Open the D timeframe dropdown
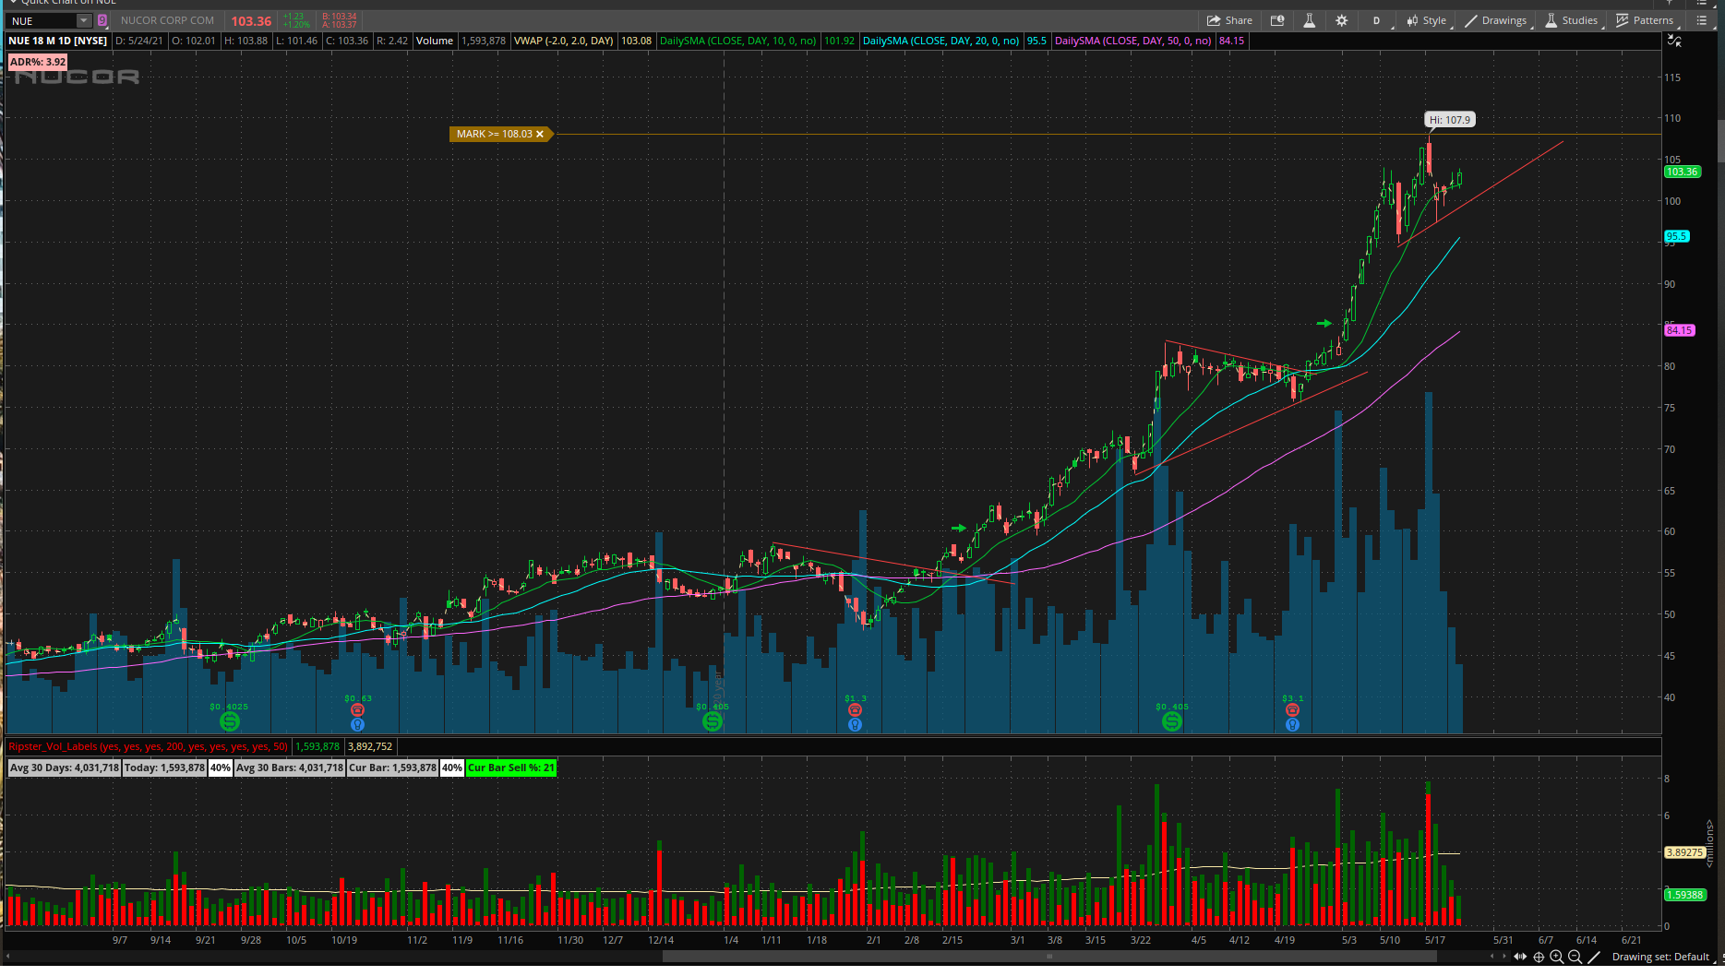Viewport: 1725px width, 976px height. (1376, 20)
